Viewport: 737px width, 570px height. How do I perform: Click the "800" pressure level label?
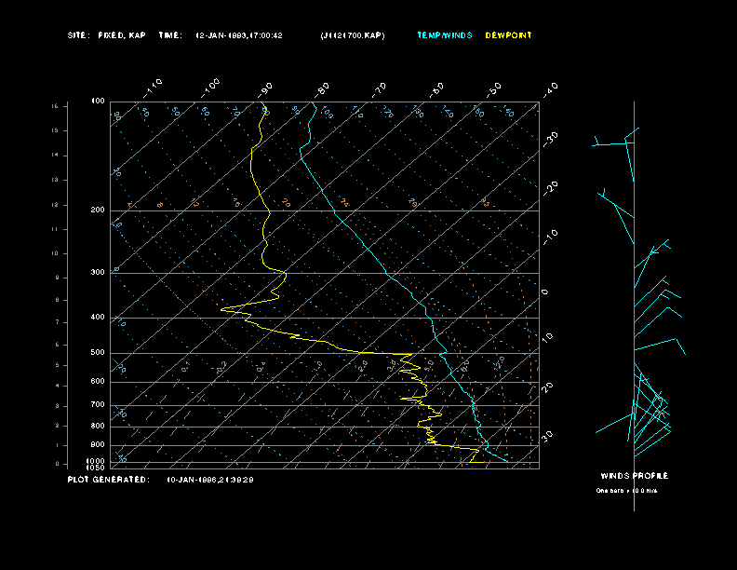point(98,426)
